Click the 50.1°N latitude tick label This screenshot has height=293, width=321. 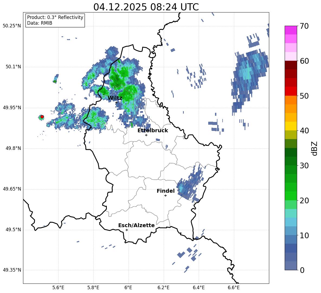(x=13, y=67)
